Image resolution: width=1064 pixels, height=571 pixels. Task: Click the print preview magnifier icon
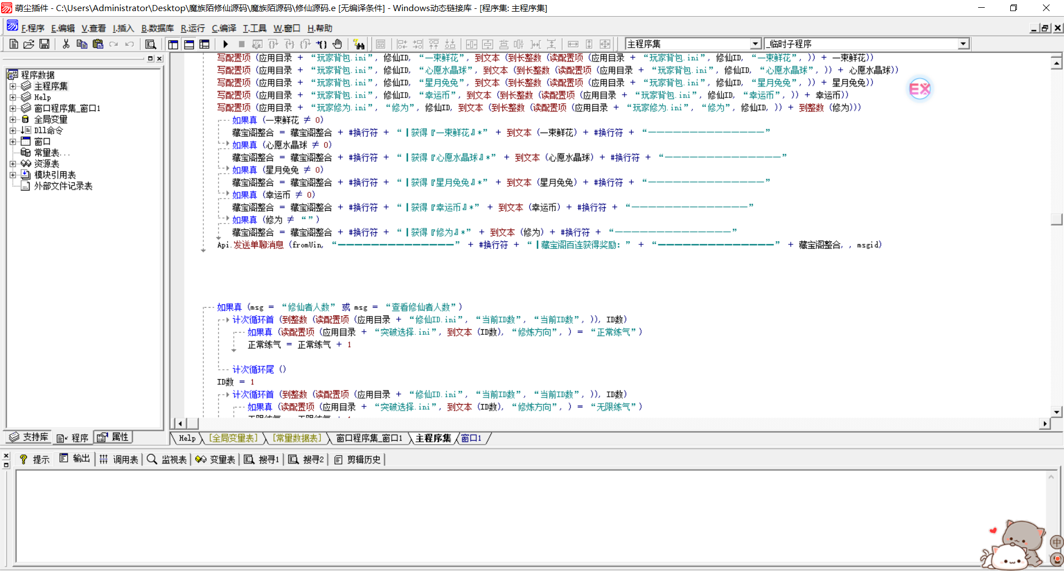pos(150,44)
